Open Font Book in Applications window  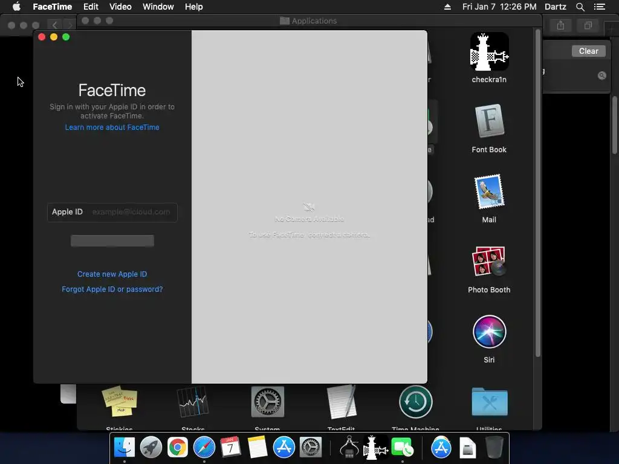point(489,121)
